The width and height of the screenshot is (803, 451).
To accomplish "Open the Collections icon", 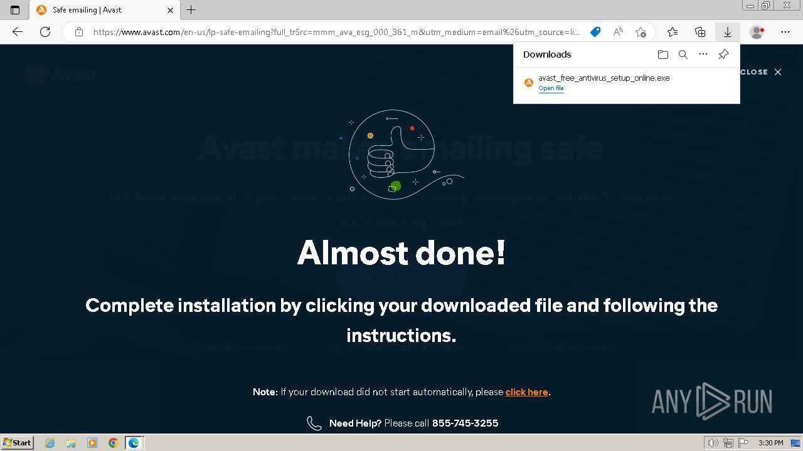I will pos(700,32).
